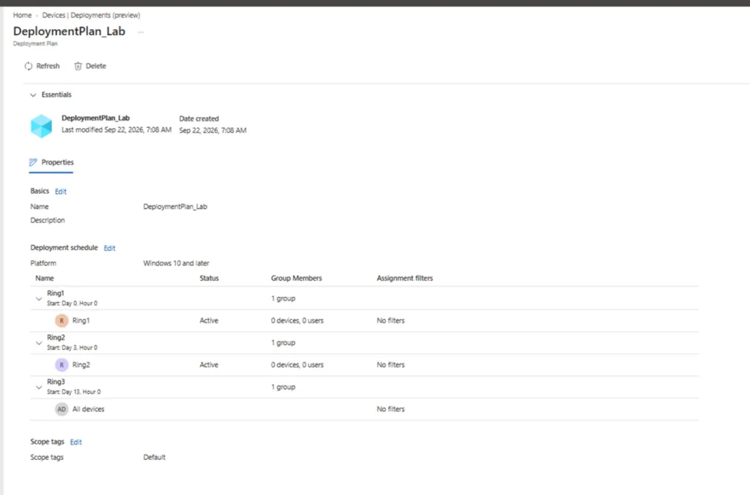The image size is (750, 495).
Task: Edit the Basics section
Action: tap(61, 192)
